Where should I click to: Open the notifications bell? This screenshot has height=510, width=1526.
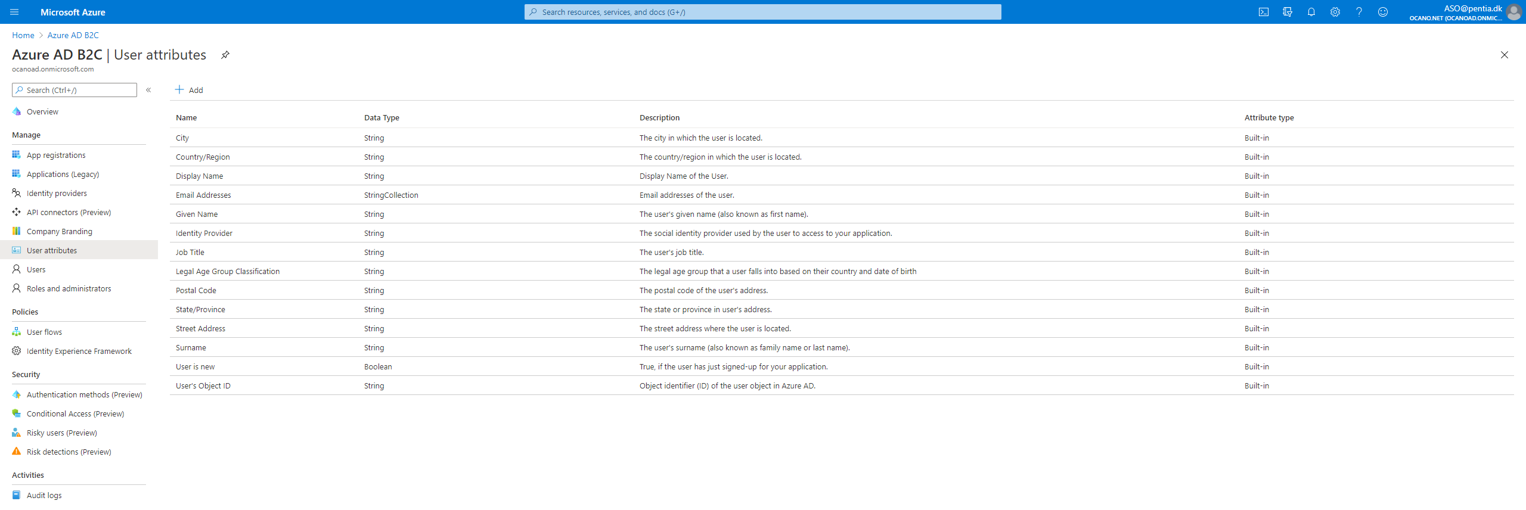pyautogui.click(x=1311, y=12)
